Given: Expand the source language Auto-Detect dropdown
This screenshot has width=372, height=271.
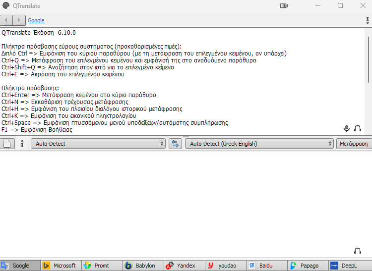Looking at the screenshot, I should pos(98,144).
